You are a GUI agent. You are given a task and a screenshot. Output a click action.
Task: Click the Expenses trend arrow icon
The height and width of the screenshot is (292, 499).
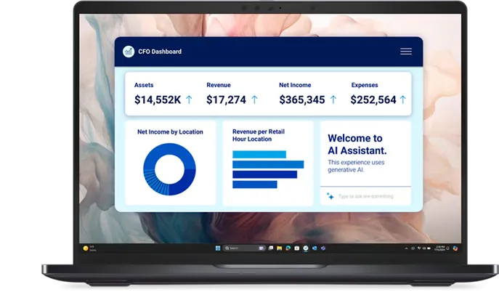(402, 100)
